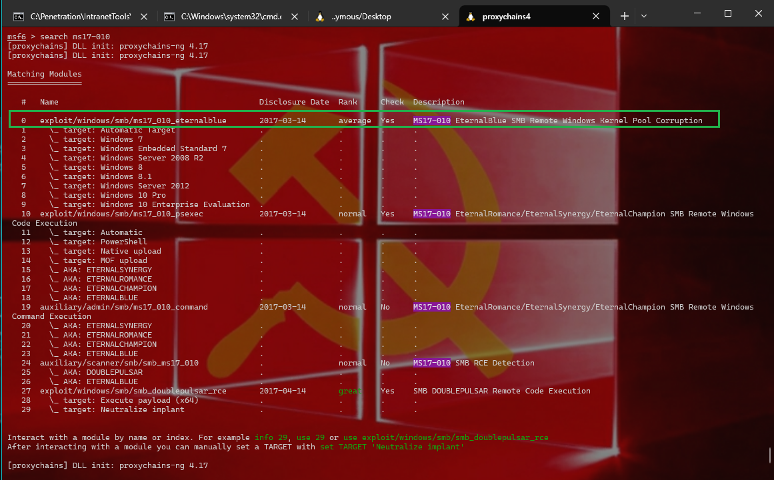Click the 'Code Execution' wrapped line
Viewport: 774px width, 480px height.
pyautogui.click(x=45, y=223)
